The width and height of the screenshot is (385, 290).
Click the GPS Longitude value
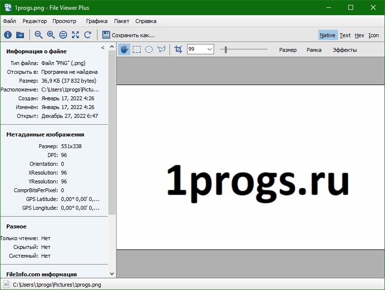click(x=80, y=208)
